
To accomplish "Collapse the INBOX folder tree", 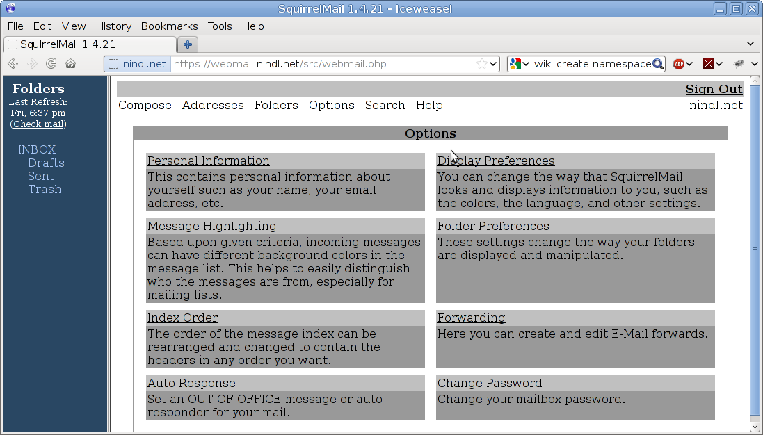I will 11,150.
